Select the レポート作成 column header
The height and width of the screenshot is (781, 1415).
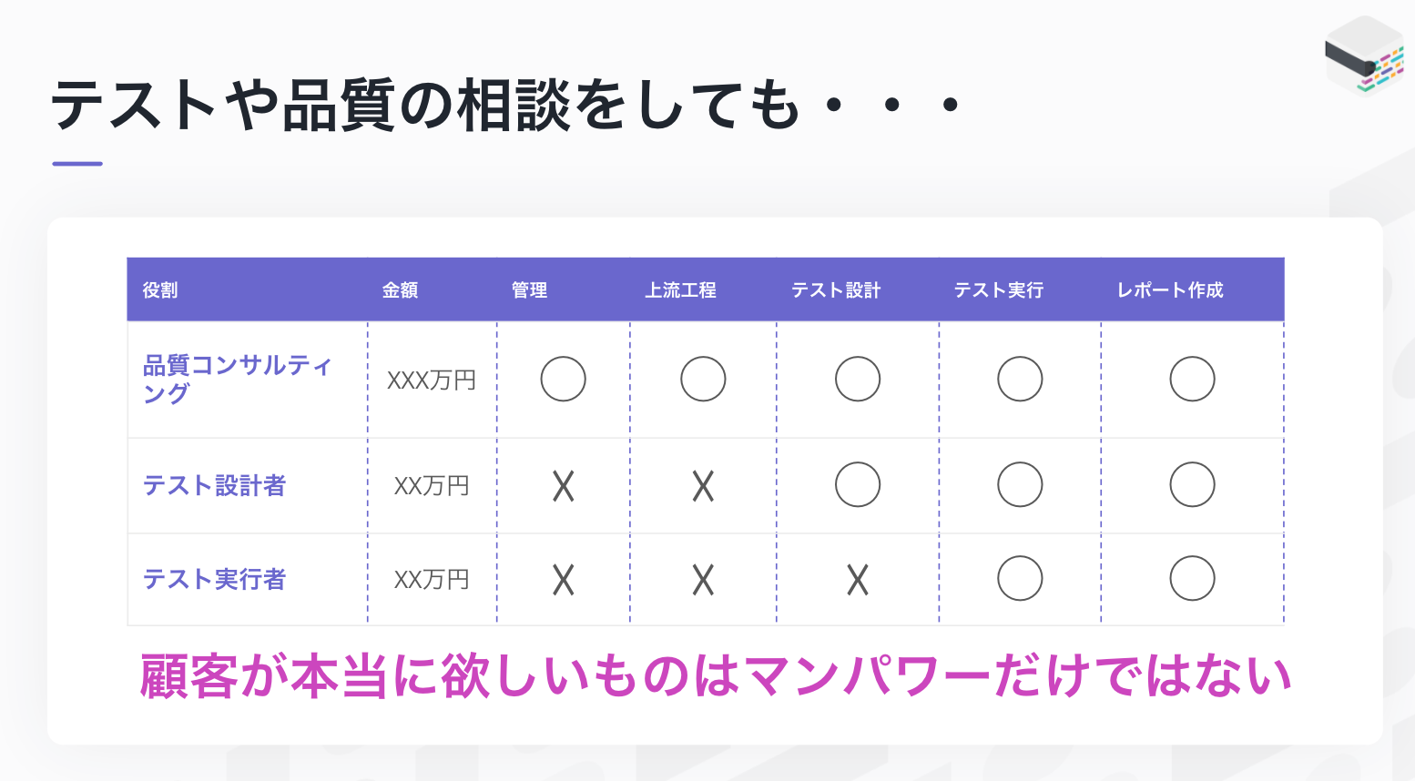pos(1170,290)
